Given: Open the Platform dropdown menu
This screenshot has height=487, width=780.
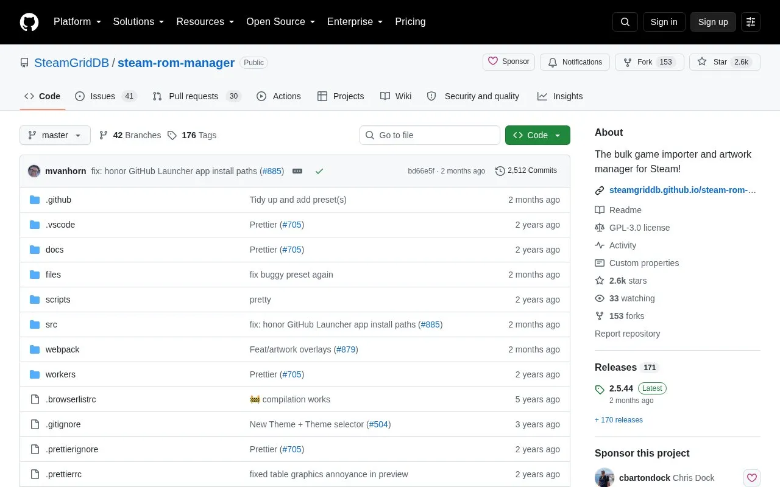Looking at the screenshot, I should 77,22.
